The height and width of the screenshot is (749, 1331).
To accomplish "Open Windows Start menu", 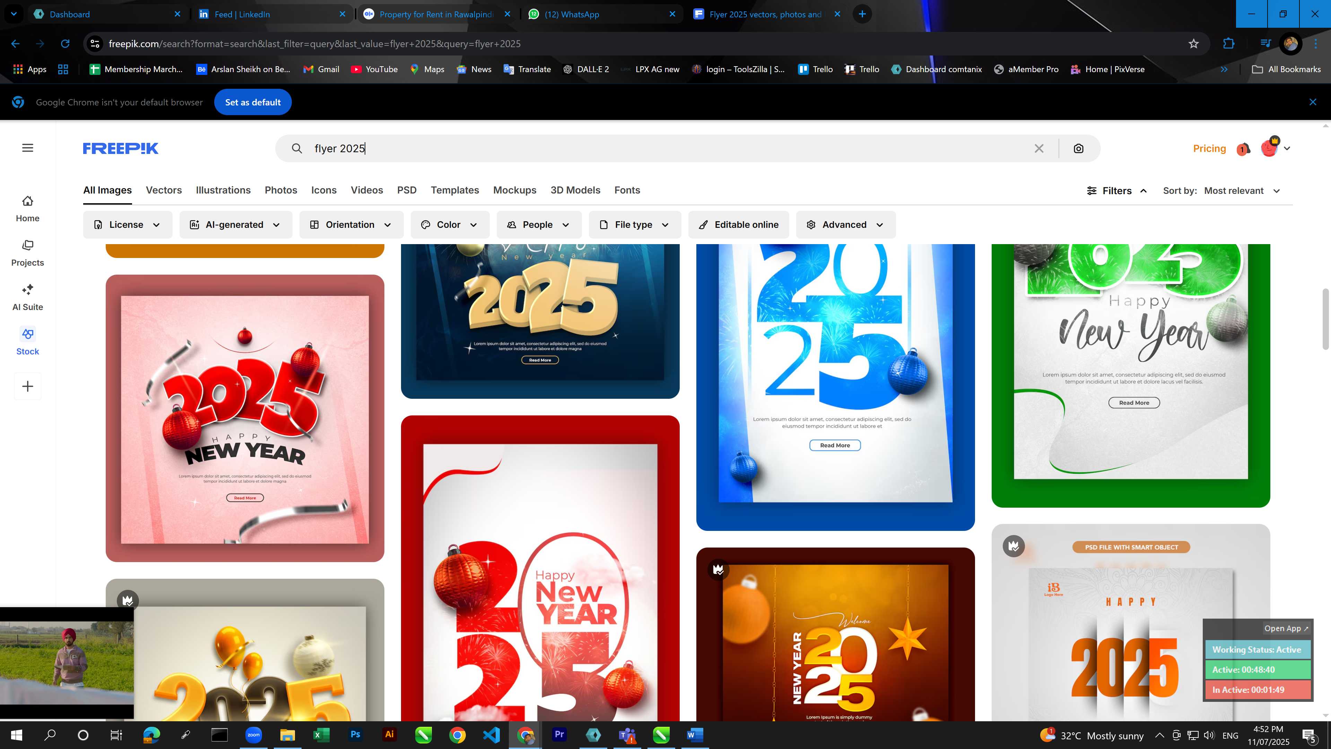I will [x=17, y=735].
